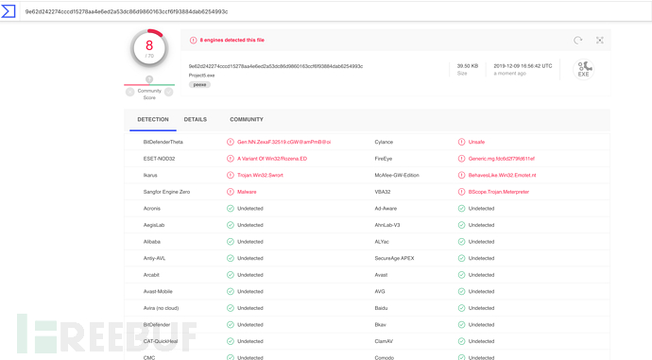Click the Ad-Aware undetected check icon
652x360 pixels.
click(x=461, y=208)
